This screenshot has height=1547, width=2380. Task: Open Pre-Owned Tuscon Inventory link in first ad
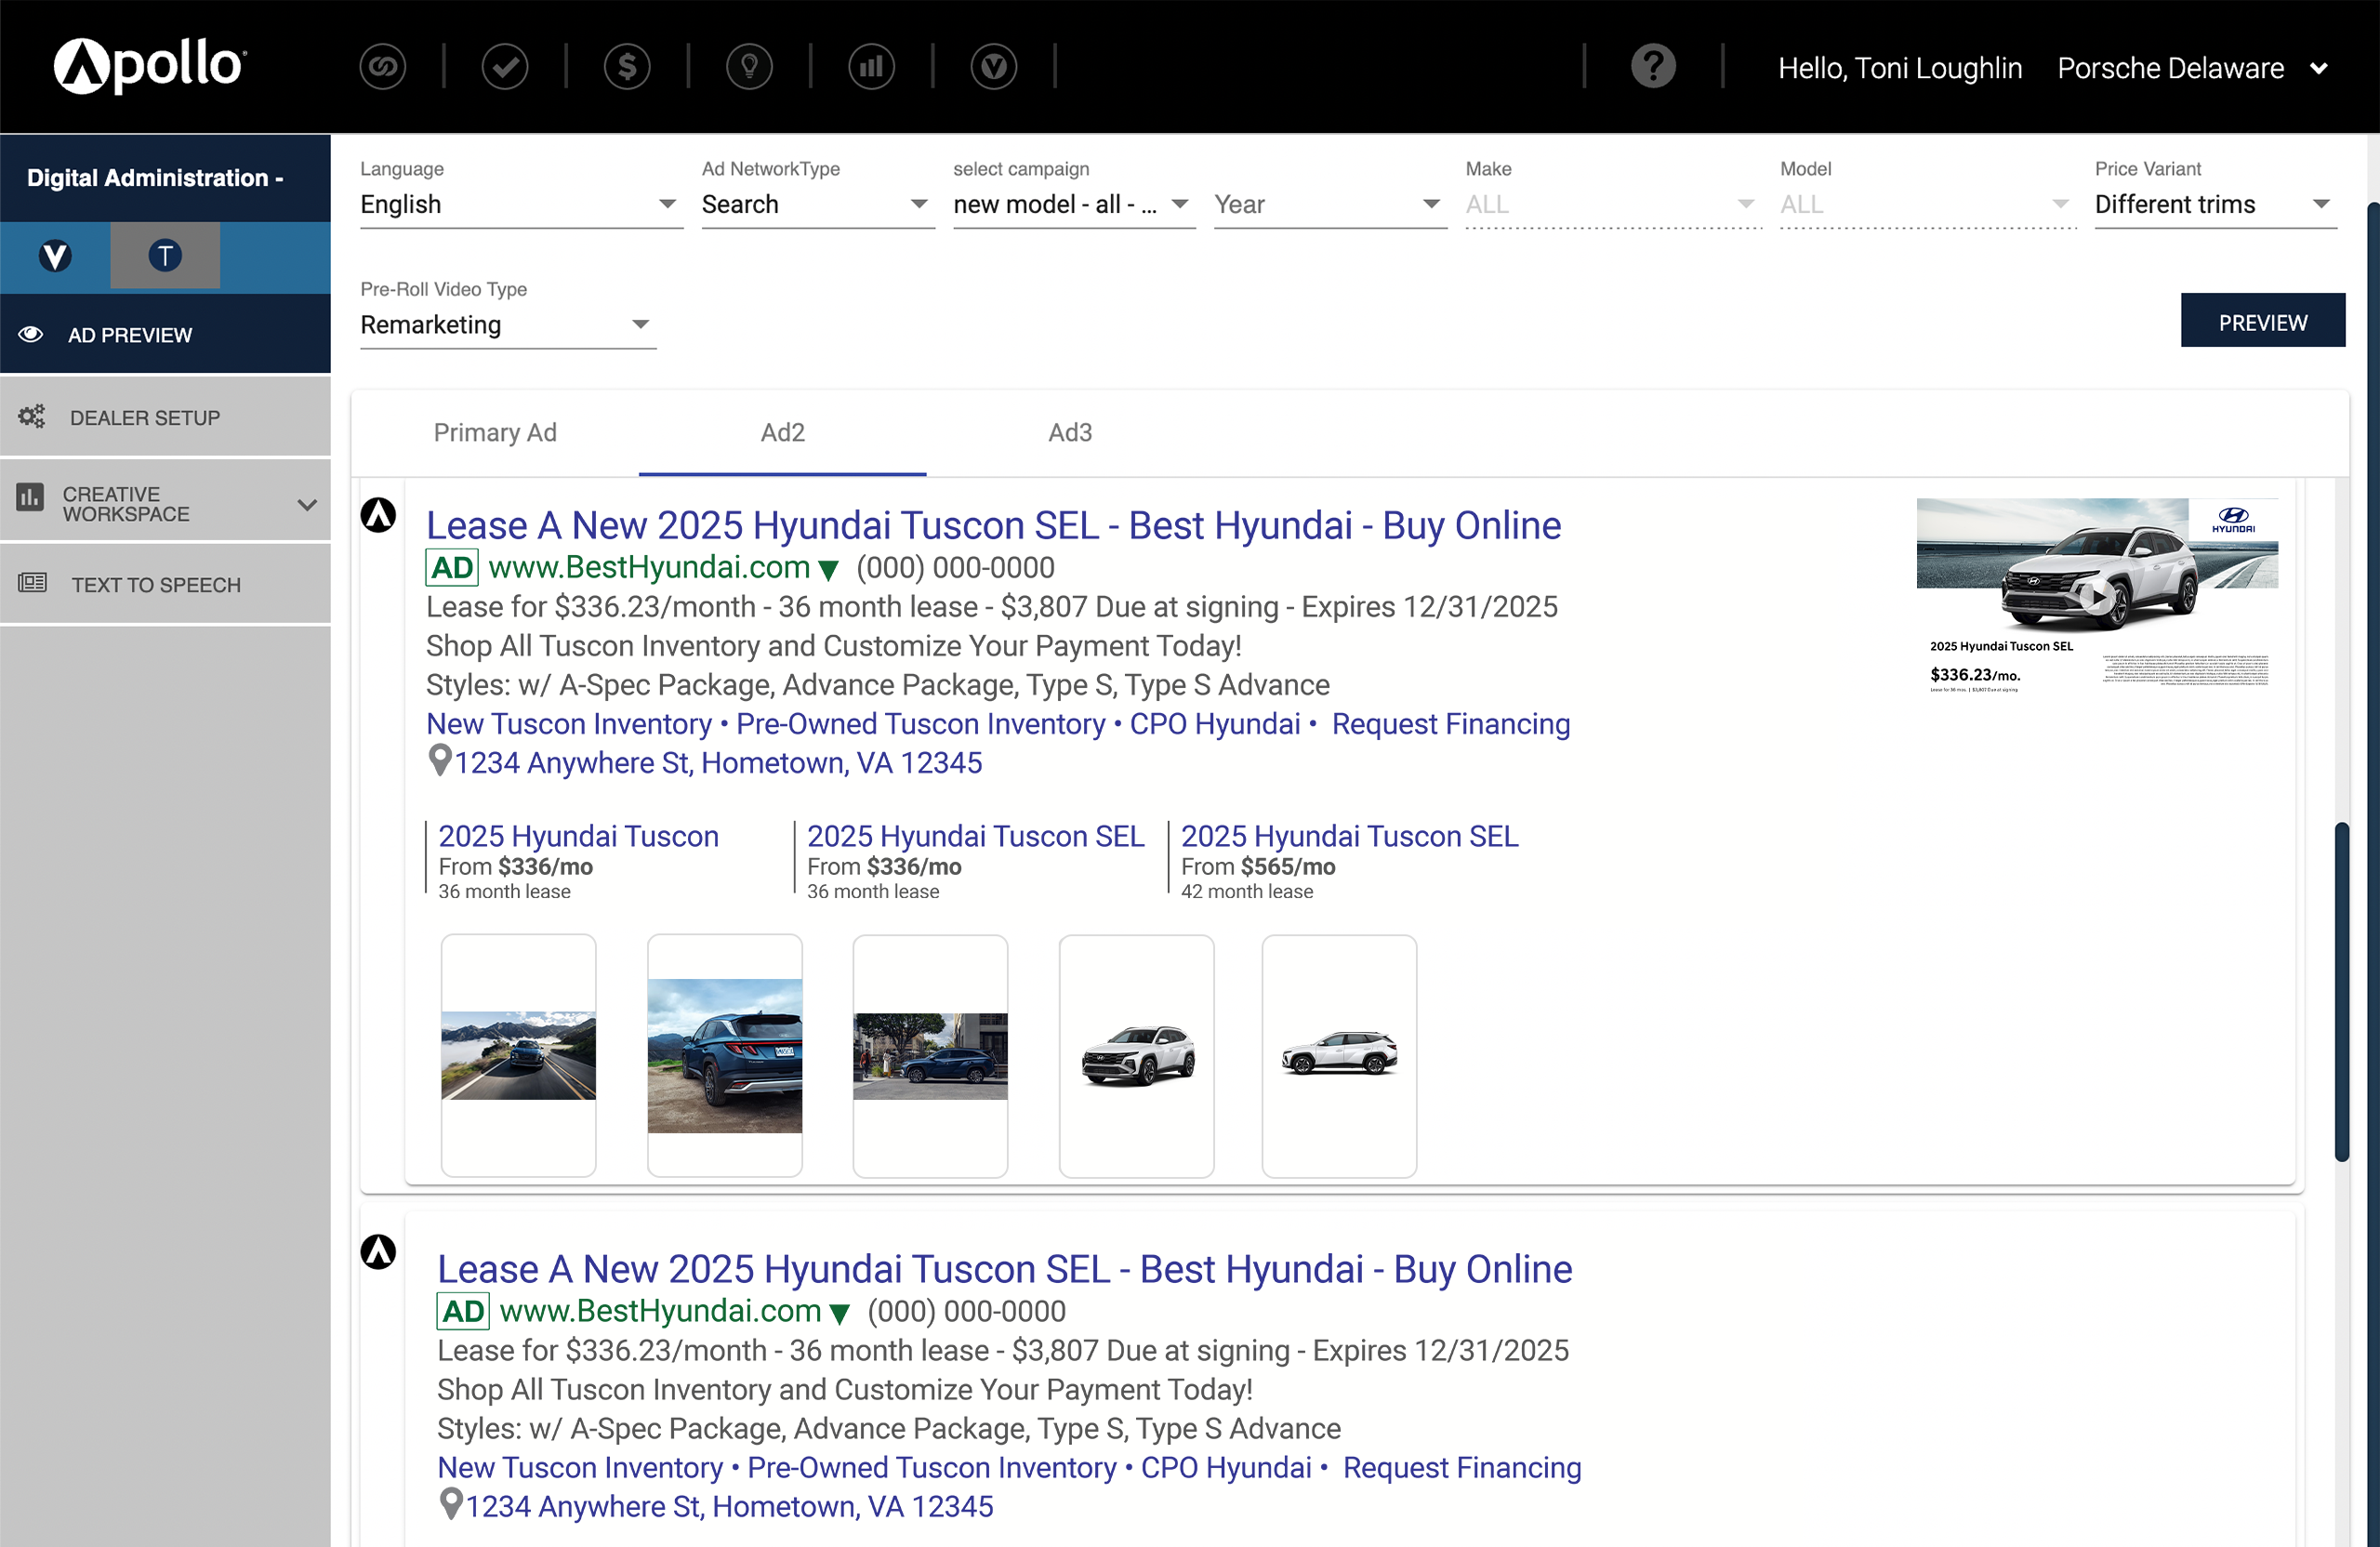920,723
